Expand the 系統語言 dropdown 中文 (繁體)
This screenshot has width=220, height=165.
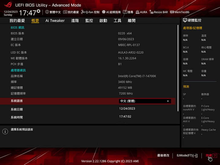pyautogui.click(x=145, y=101)
